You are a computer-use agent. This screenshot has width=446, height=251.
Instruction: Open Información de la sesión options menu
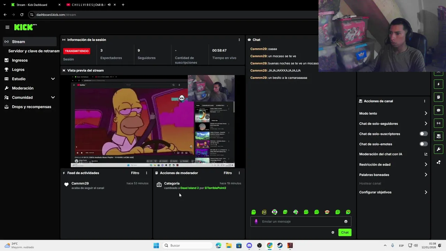(x=239, y=40)
